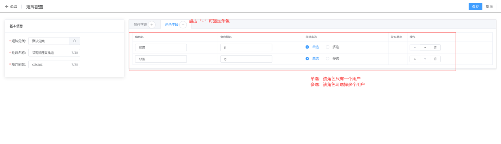Viewport: 501px width, 144px height.
Task: Move the 总监 row up
Action: (415, 59)
